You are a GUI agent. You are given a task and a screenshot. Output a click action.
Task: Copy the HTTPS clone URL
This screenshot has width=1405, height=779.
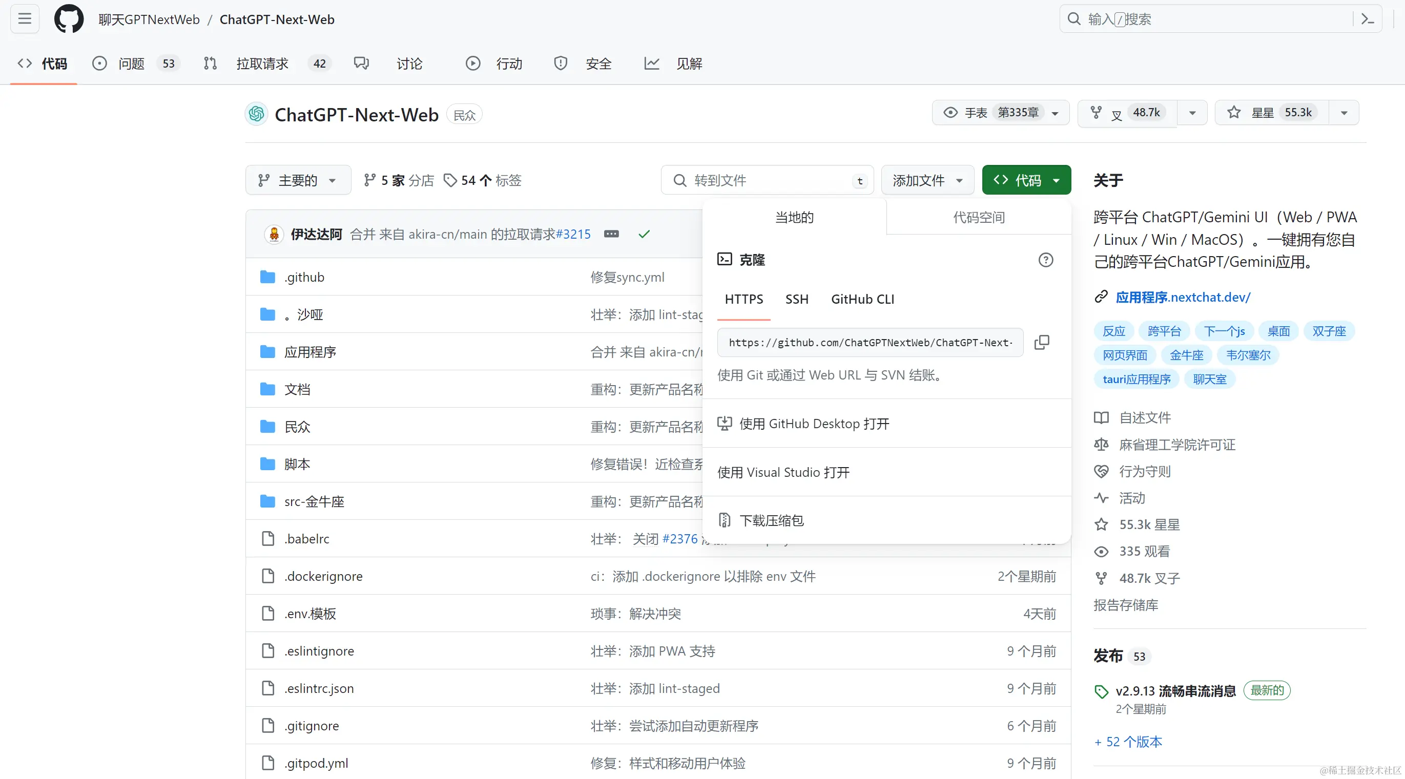click(x=1042, y=342)
